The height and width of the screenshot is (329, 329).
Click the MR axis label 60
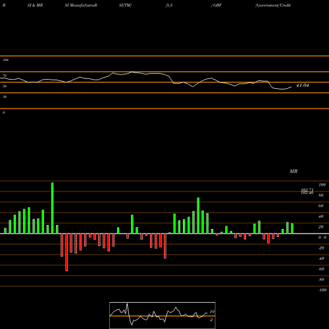(321, 206)
